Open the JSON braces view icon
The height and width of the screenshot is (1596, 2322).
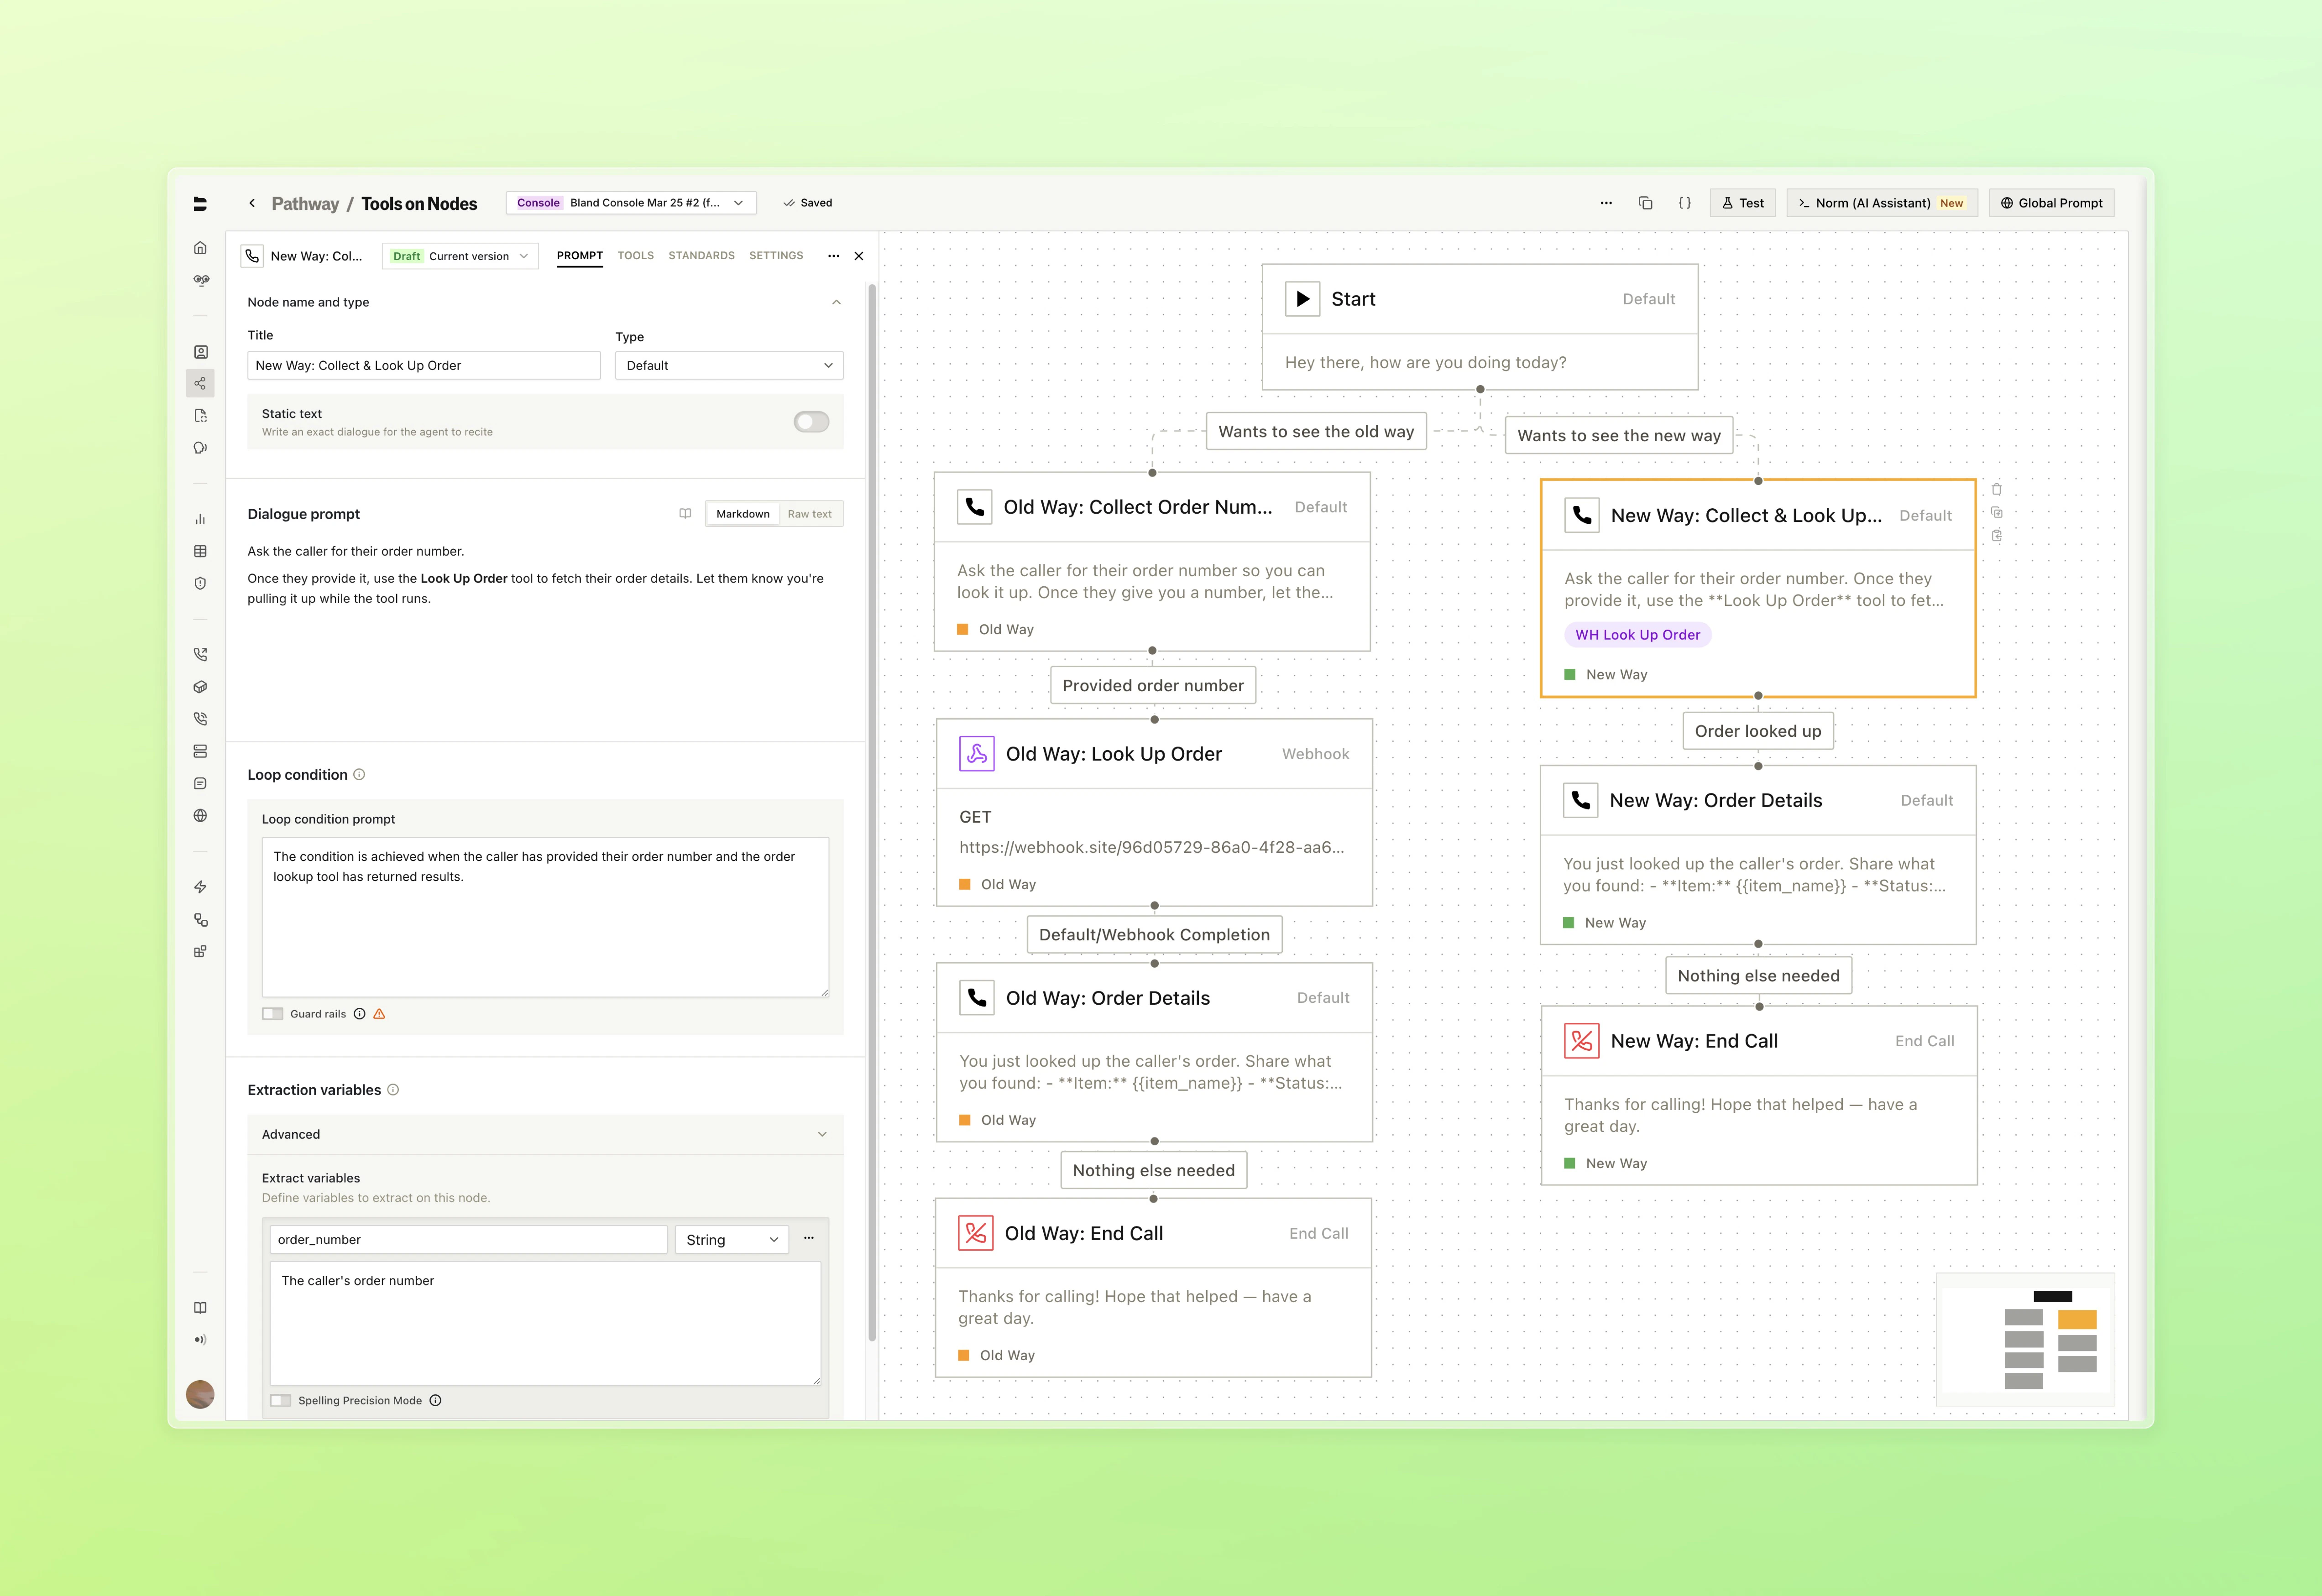pyautogui.click(x=1684, y=203)
